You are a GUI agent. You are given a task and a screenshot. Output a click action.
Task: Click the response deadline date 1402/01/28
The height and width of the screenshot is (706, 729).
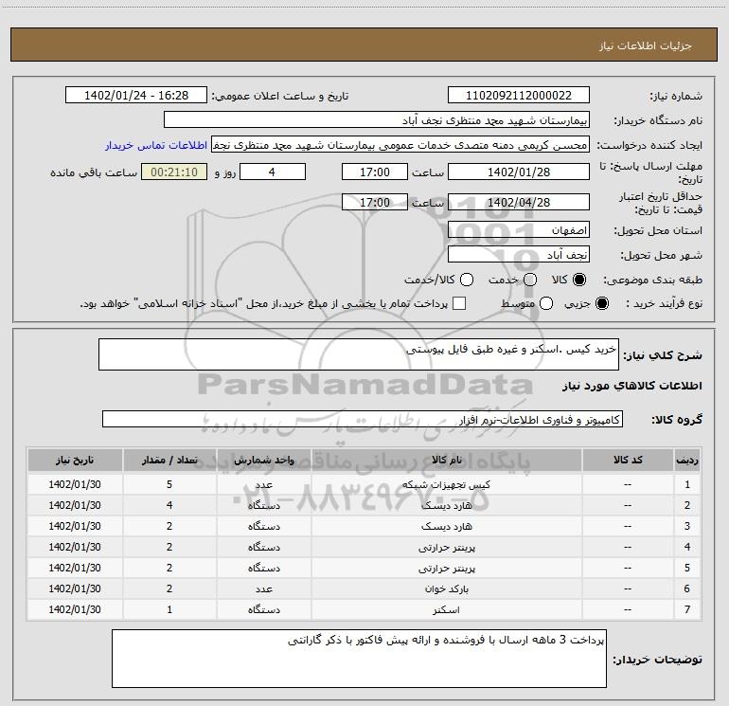519,172
